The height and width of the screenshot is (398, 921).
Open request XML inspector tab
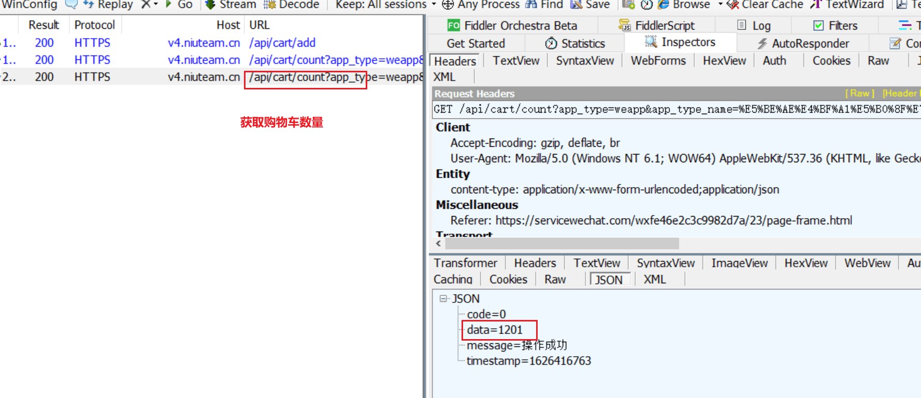click(x=444, y=77)
